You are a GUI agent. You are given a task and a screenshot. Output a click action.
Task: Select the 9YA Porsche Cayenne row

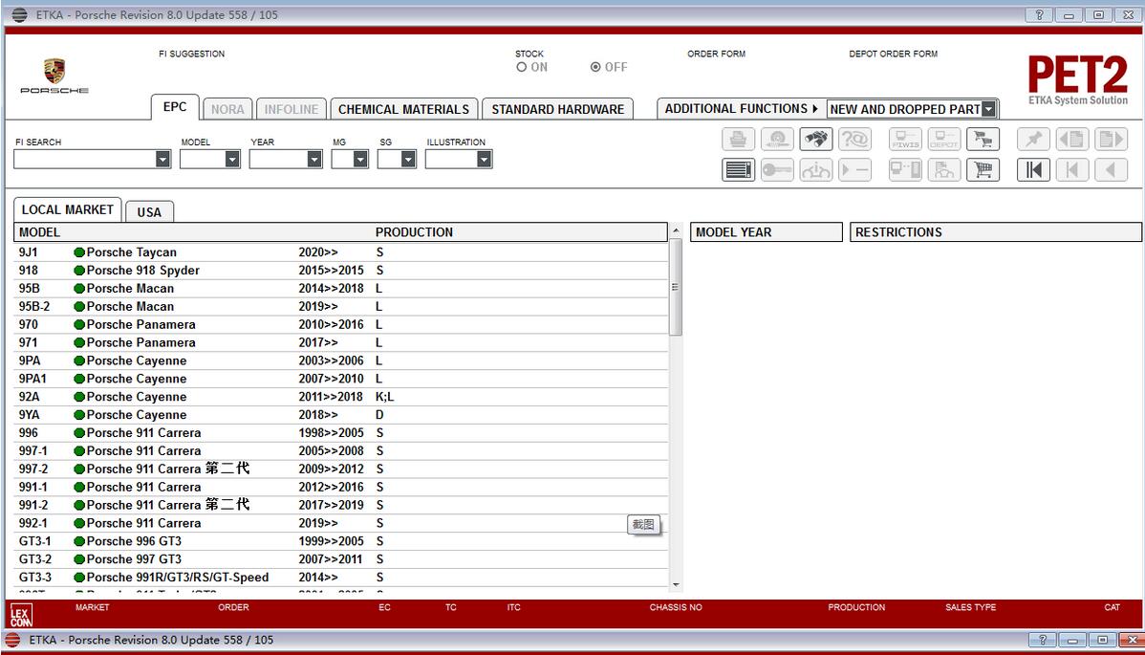coord(340,415)
